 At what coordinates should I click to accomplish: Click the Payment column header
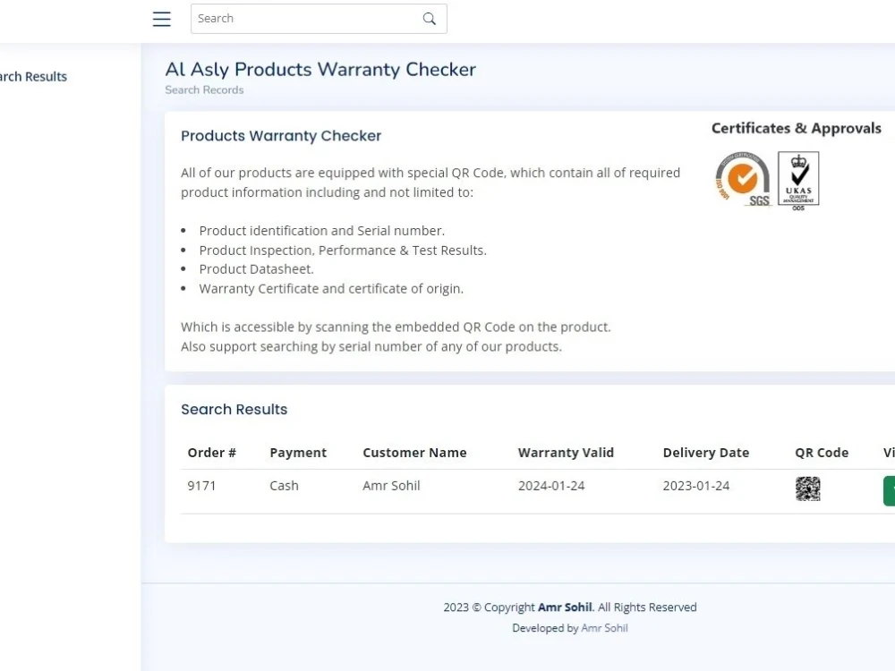click(298, 452)
